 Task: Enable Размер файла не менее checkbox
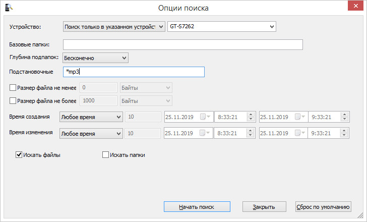pyautogui.click(x=13, y=88)
